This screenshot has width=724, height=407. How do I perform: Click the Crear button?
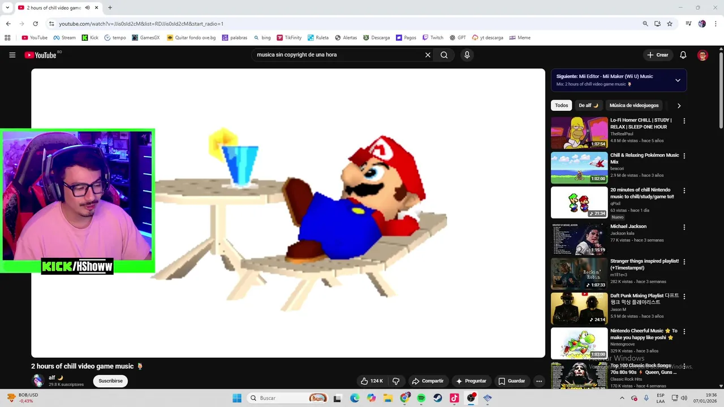click(x=658, y=55)
